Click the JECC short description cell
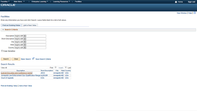Image resolution: width=197 pixels, height=111 pixels. click(43, 73)
